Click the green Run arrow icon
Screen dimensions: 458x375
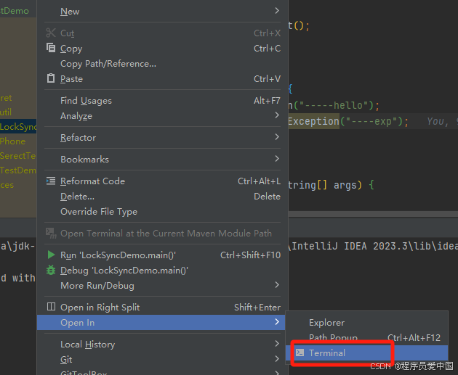pos(51,255)
